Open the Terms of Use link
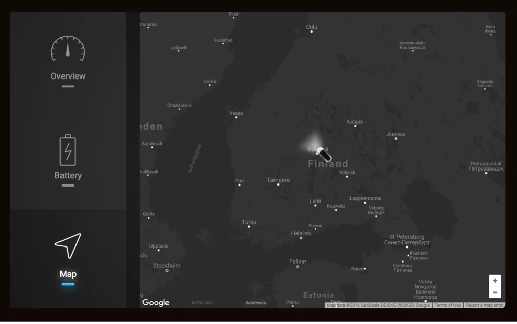Image resolution: width=517 pixels, height=324 pixels. [447, 305]
